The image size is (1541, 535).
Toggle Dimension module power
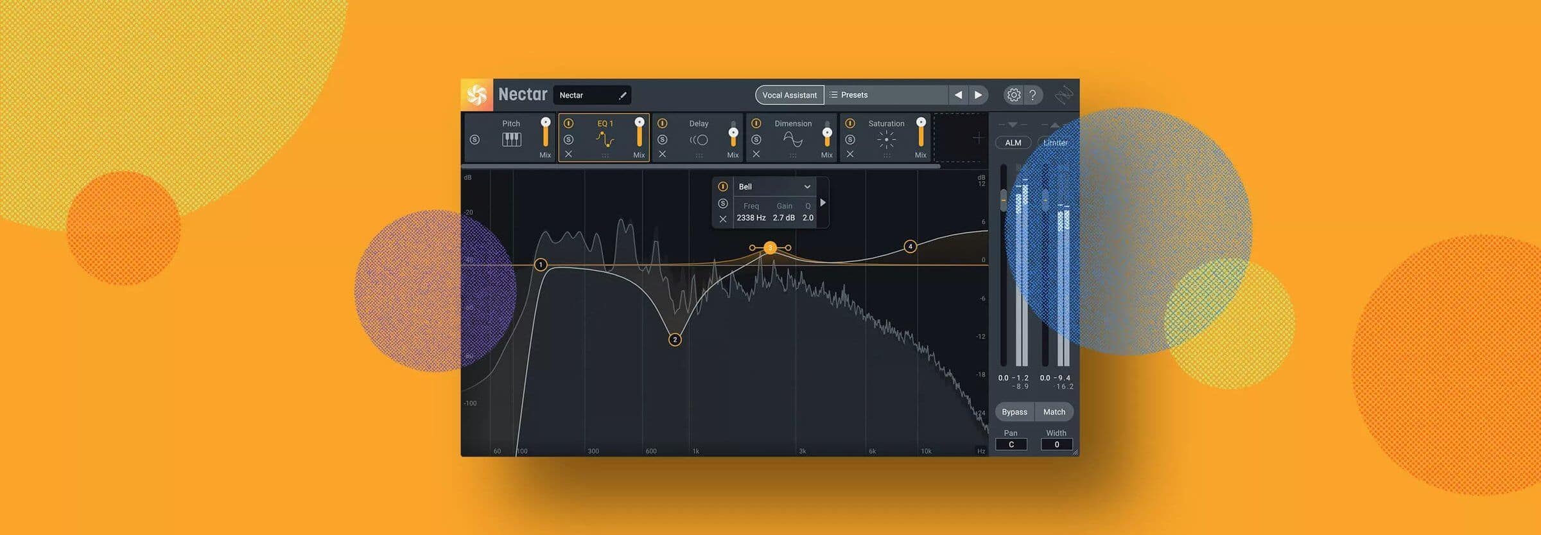tap(756, 123)
